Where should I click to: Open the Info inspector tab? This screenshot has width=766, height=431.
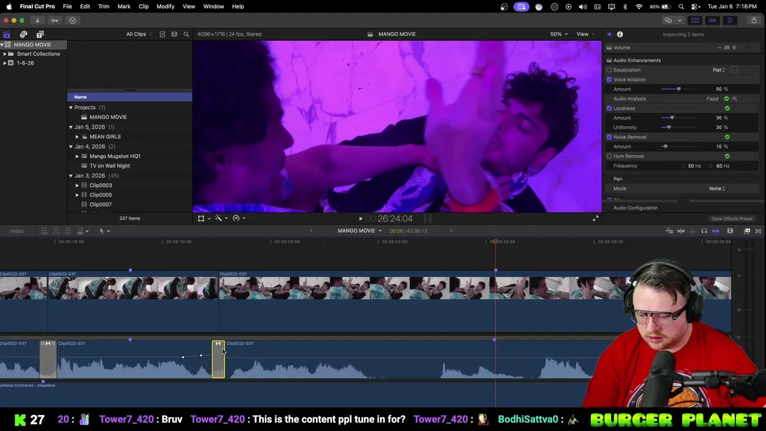click(620, 34)
